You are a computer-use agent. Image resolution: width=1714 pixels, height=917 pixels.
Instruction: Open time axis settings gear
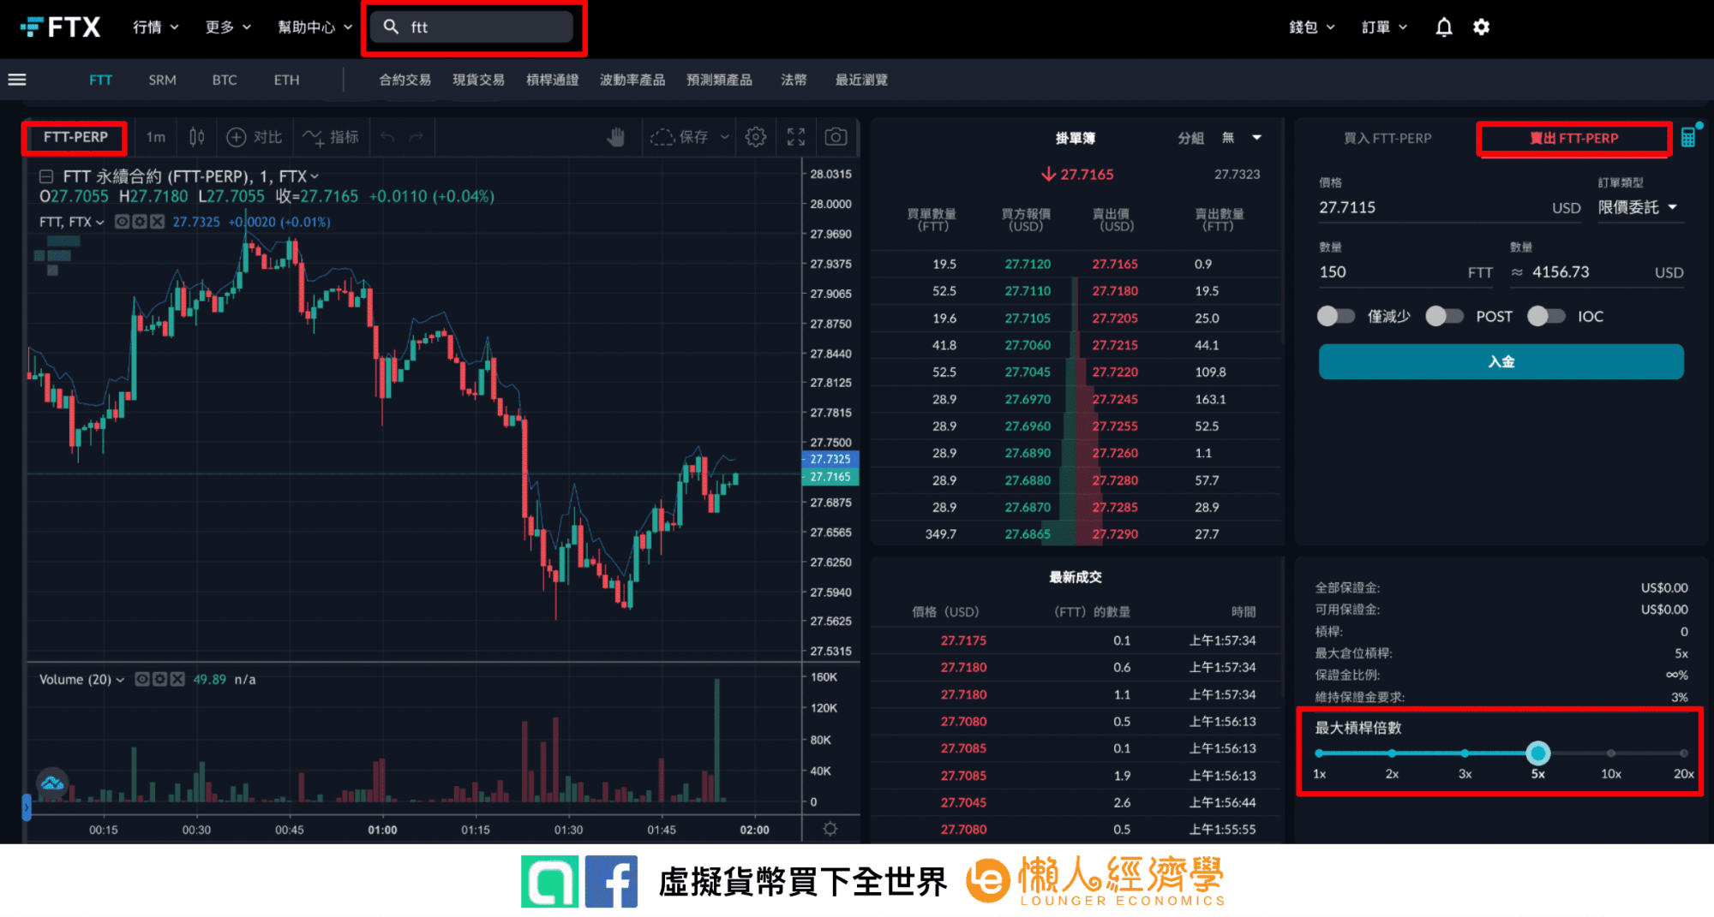(x=830, y=829)
